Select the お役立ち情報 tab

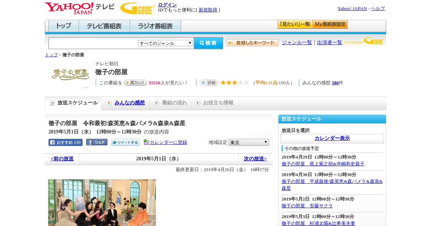pos(214,103)
